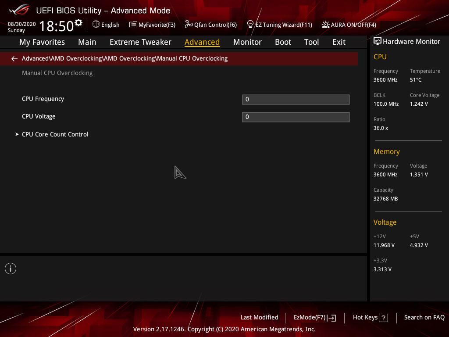Switch to EzMode(F7) text
Image resolution: width=449 pixels, height=337 pixels.
point(310,317)
